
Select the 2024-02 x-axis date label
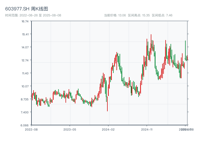108,129
